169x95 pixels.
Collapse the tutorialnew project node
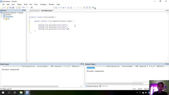tap(2, 17)
